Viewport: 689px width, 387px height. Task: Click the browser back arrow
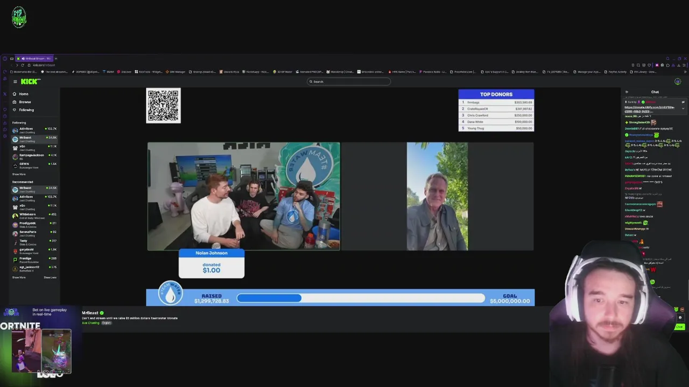coord(11,65)
